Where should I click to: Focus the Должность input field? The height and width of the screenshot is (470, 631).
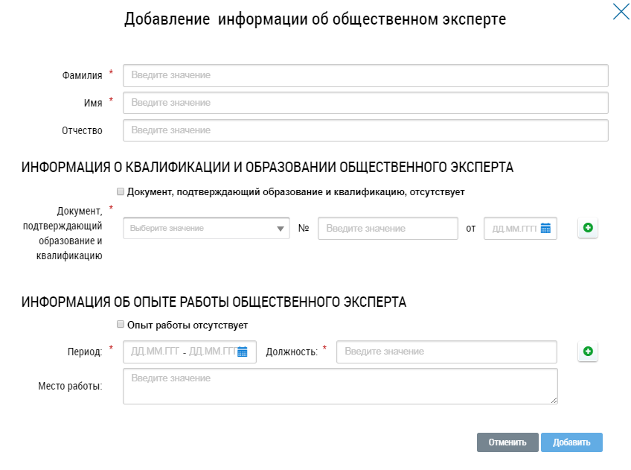point(446,352)
